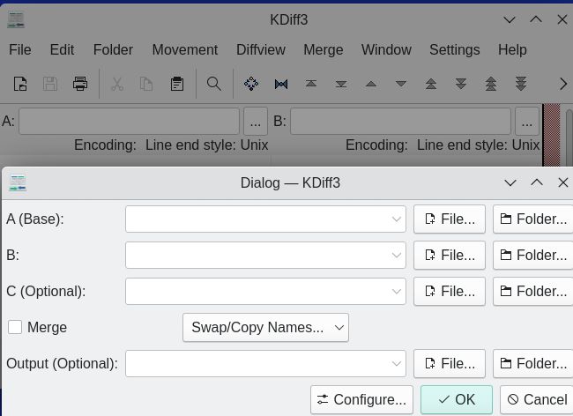This screenshot has width=573, height=416.
Task: Open the Diffview menu
Action: point(260,50)
